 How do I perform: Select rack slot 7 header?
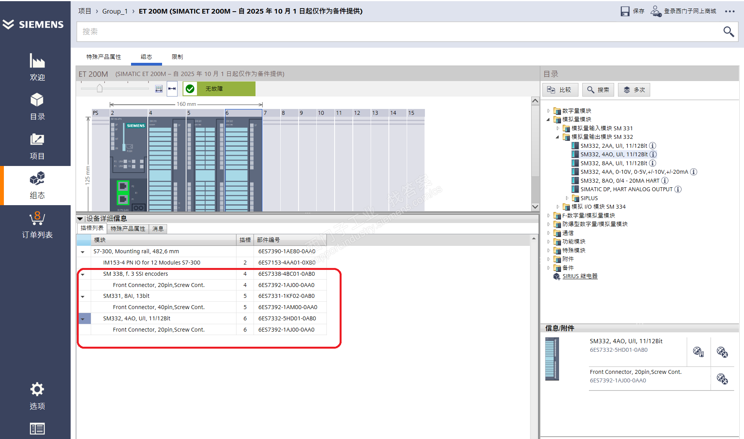[271, 113]
